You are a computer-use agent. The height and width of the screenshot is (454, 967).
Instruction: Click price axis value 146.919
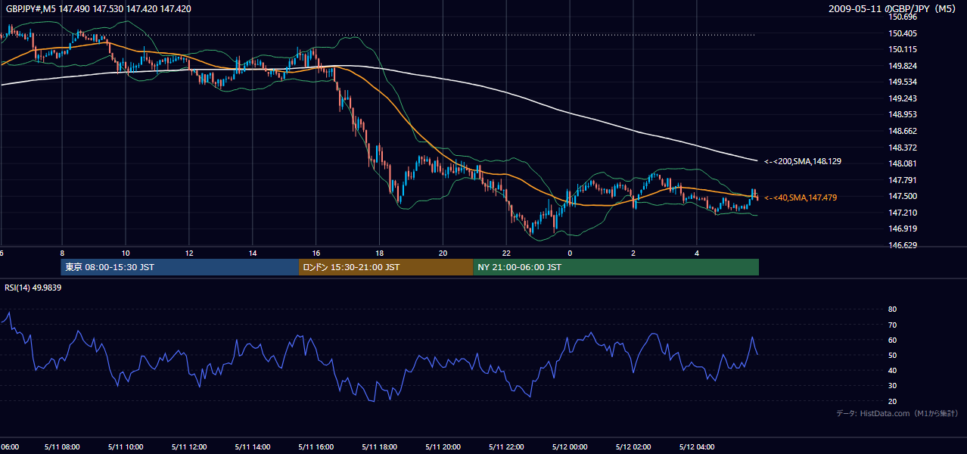click(902, 229)
